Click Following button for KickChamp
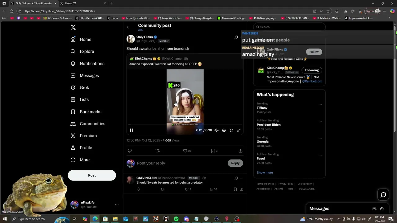Viewport: 397px width, 223px height. pyautogui.click(x=312, y=70)
